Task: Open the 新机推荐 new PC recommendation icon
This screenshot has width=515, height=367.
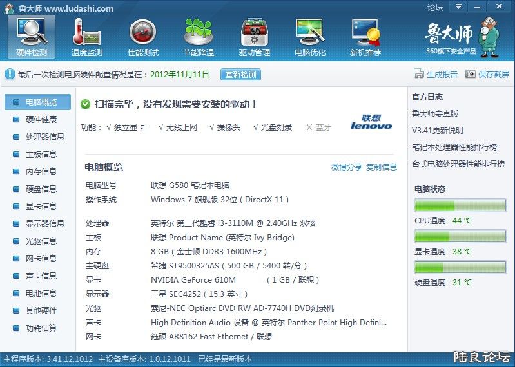Action: point(365,36)
